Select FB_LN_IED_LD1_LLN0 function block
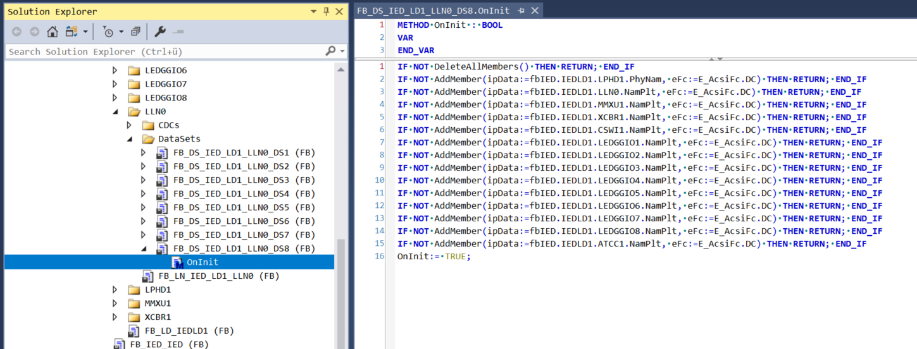 pos(218,276)
